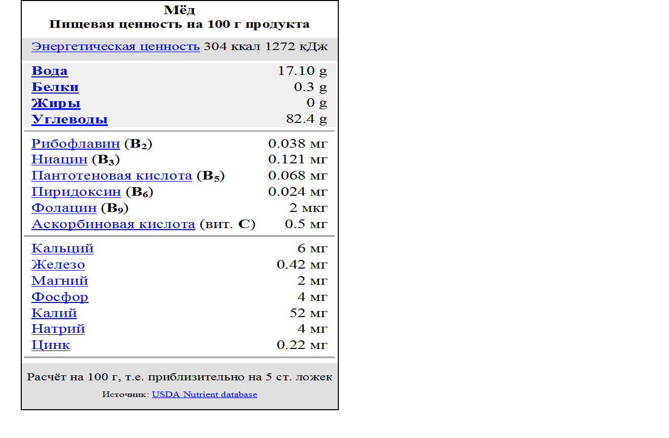
Task: Open the Пиридоксин link
Action: tap(76, 192)
